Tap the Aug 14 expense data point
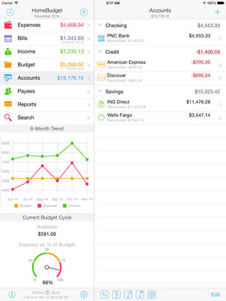The image size is (226, 301). click(43, 166)
